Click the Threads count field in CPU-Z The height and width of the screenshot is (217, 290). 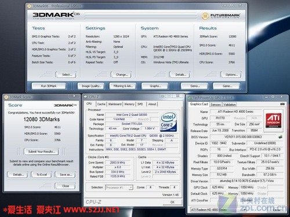(x=174, y=187)
